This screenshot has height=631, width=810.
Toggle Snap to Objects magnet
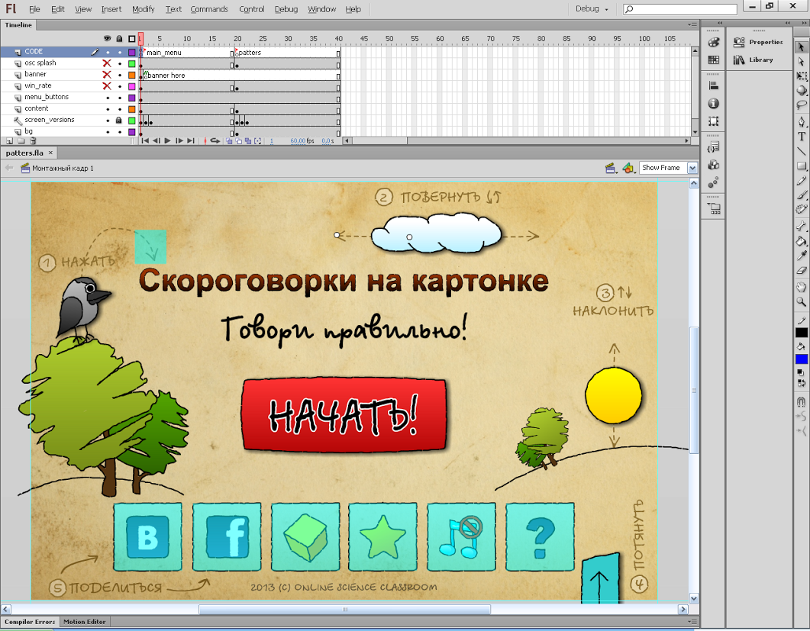click(x=801, y=402)
